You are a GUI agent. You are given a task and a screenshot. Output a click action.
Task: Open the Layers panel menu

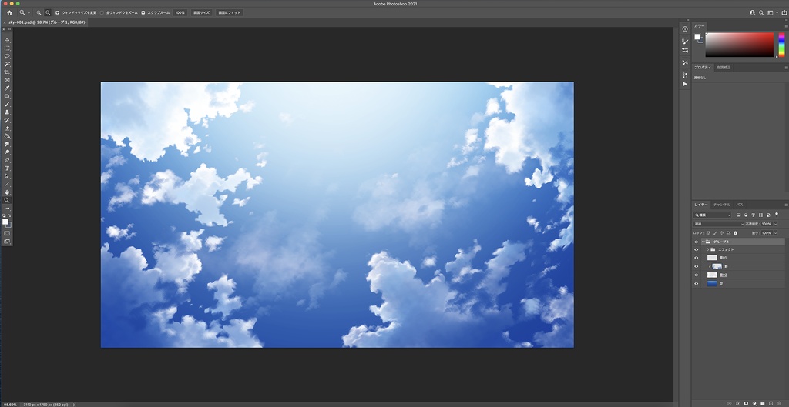786,205
